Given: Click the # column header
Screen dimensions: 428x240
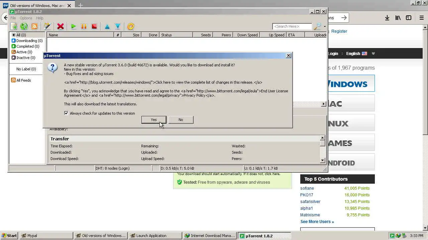Looking at the screenshot, I should pos(118,35).
